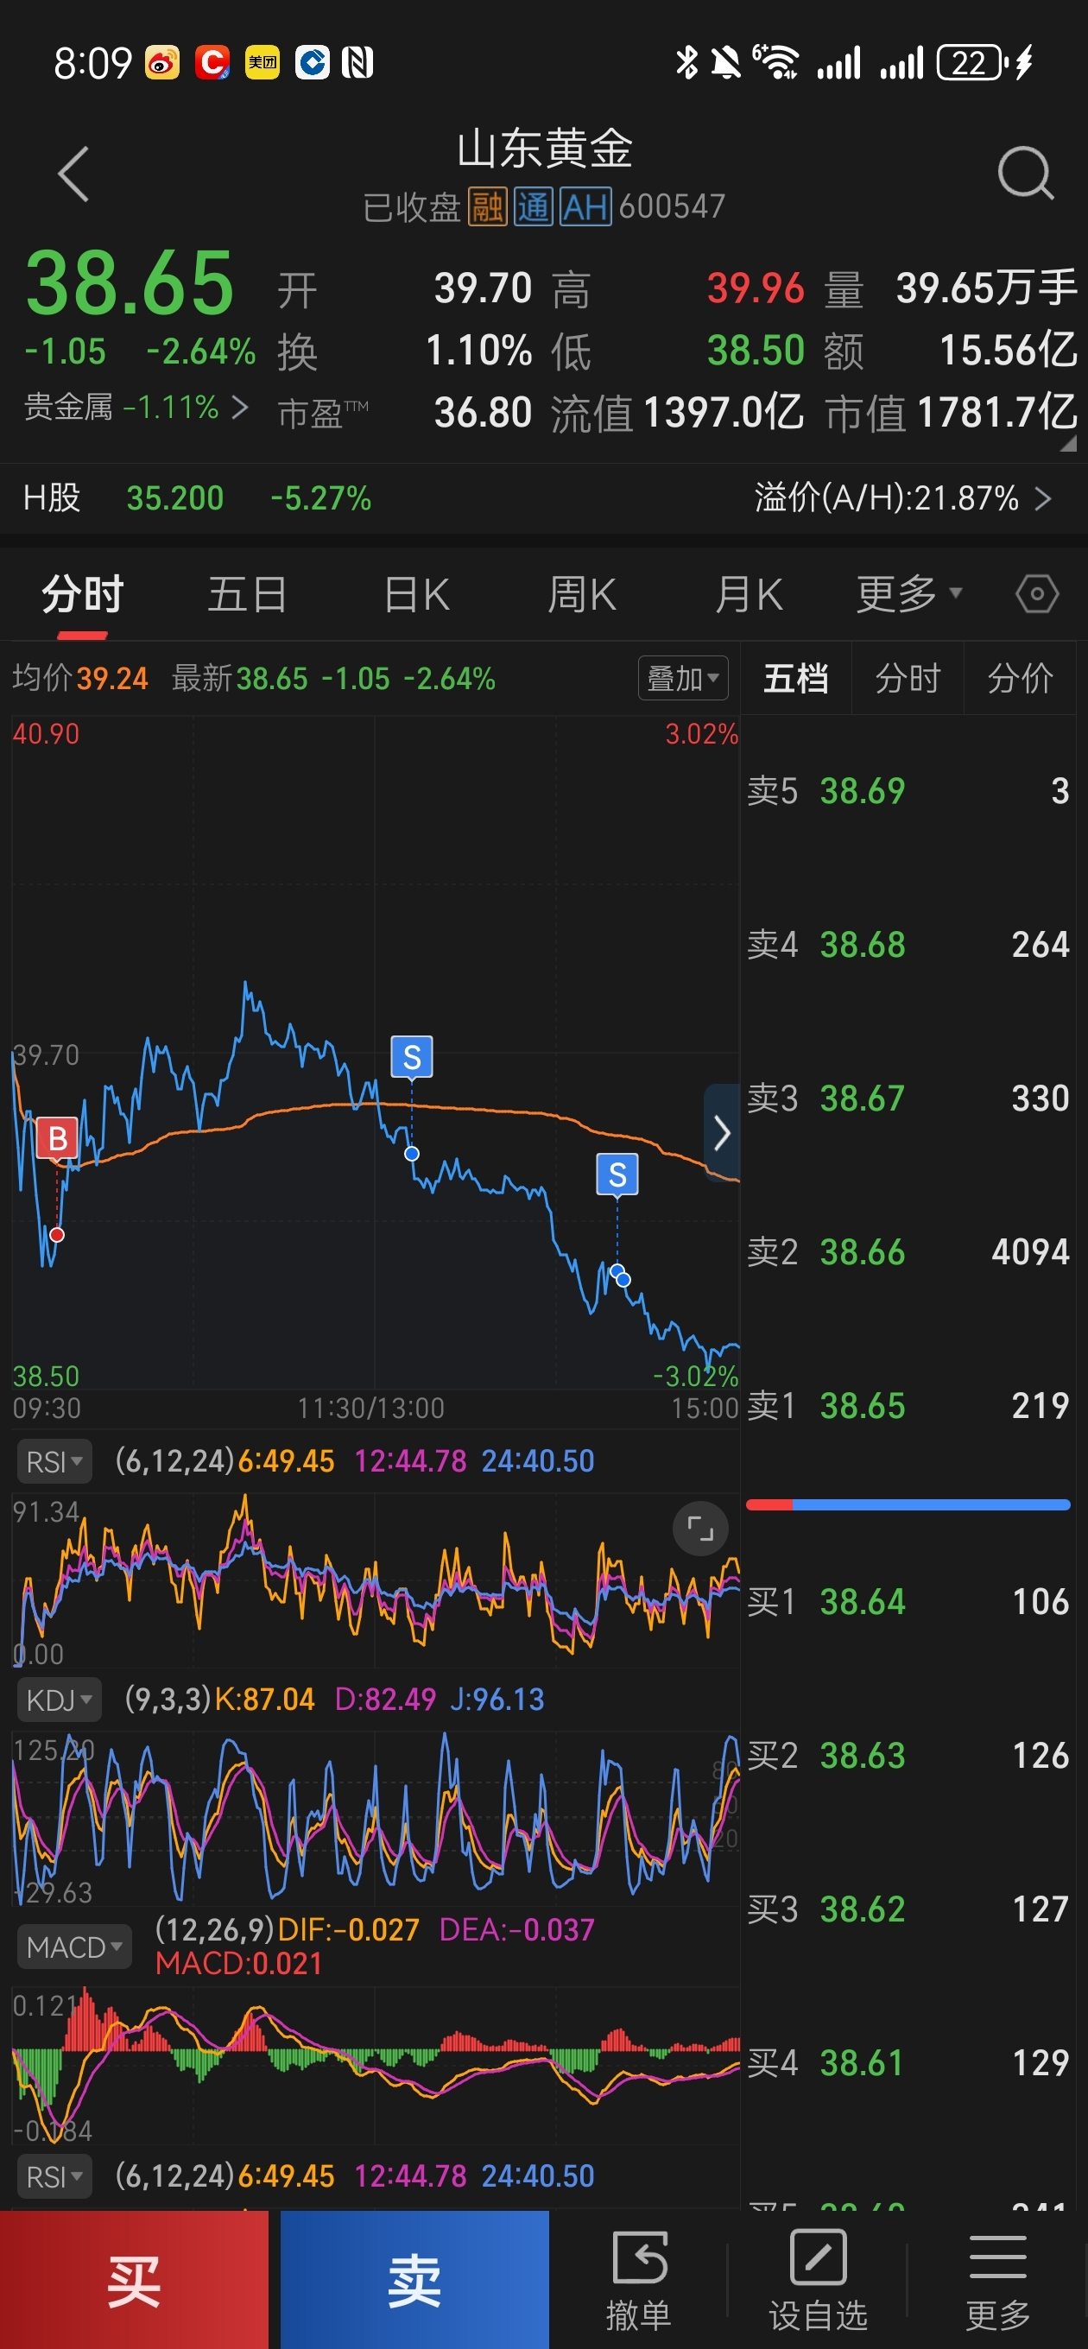
Task: Open KDJ indicator dropdown
Action: click(x=60, y=1700)
